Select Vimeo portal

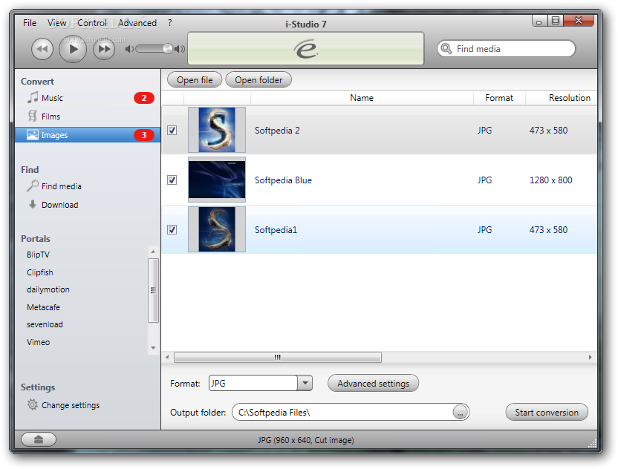[38, 342]
